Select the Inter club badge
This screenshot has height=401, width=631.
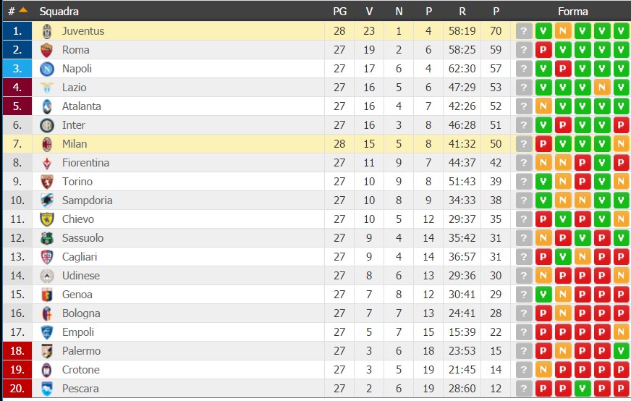pyautogui.click(x=47, y=125)
